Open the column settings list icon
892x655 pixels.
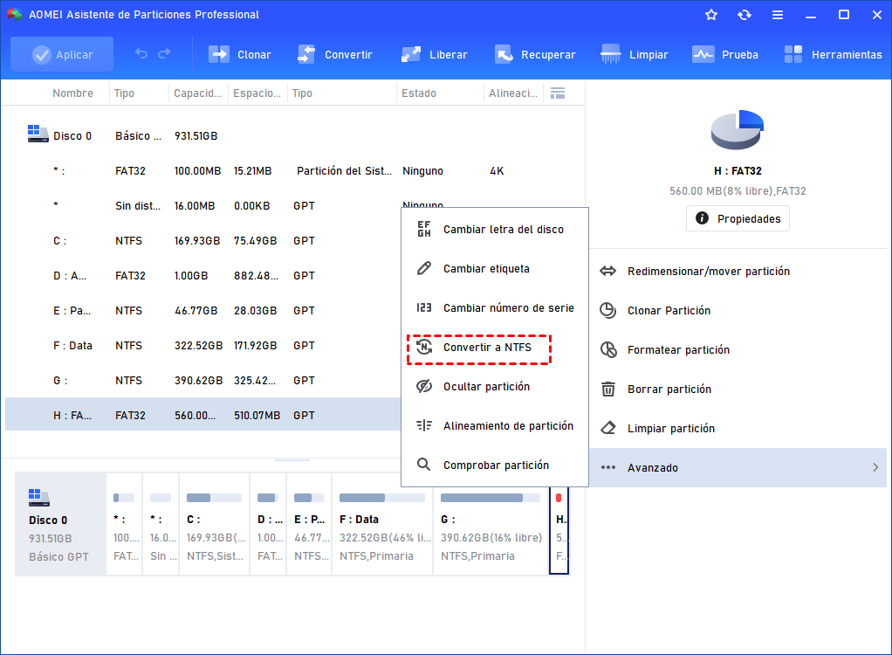[558, 93]
